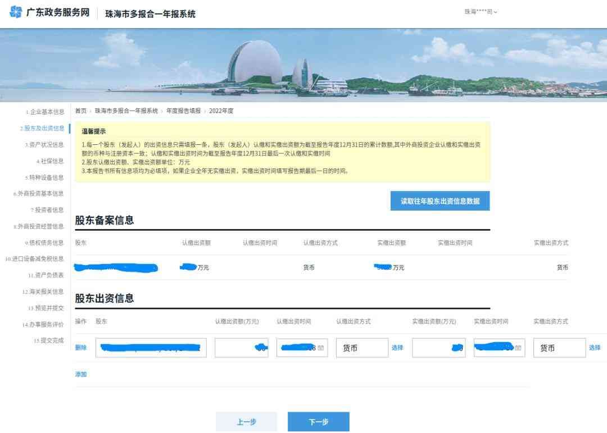Click 年度报告填报 breadcrumb link
This screenshot has width=607, height=433.
click(183, 111)
